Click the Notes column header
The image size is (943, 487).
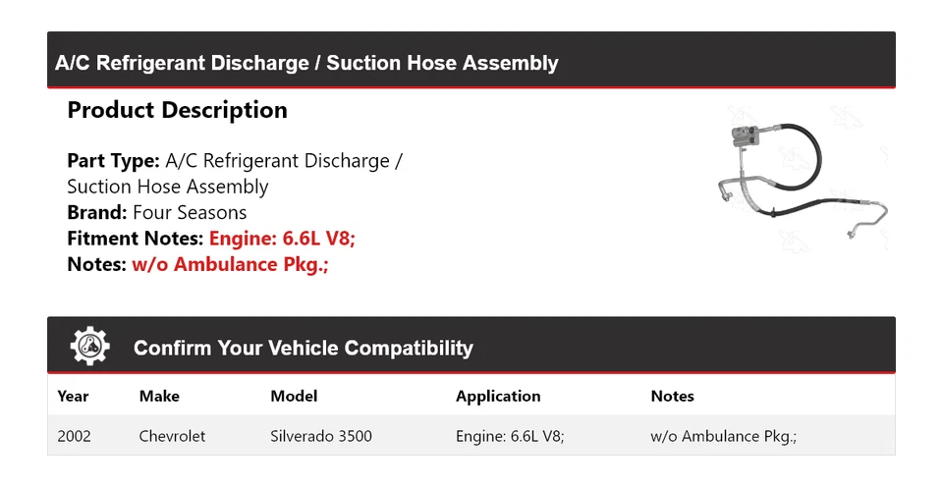(672, 397)
